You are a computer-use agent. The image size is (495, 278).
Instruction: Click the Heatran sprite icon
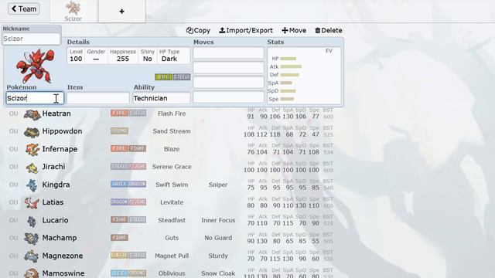click(x=32, y=114)
